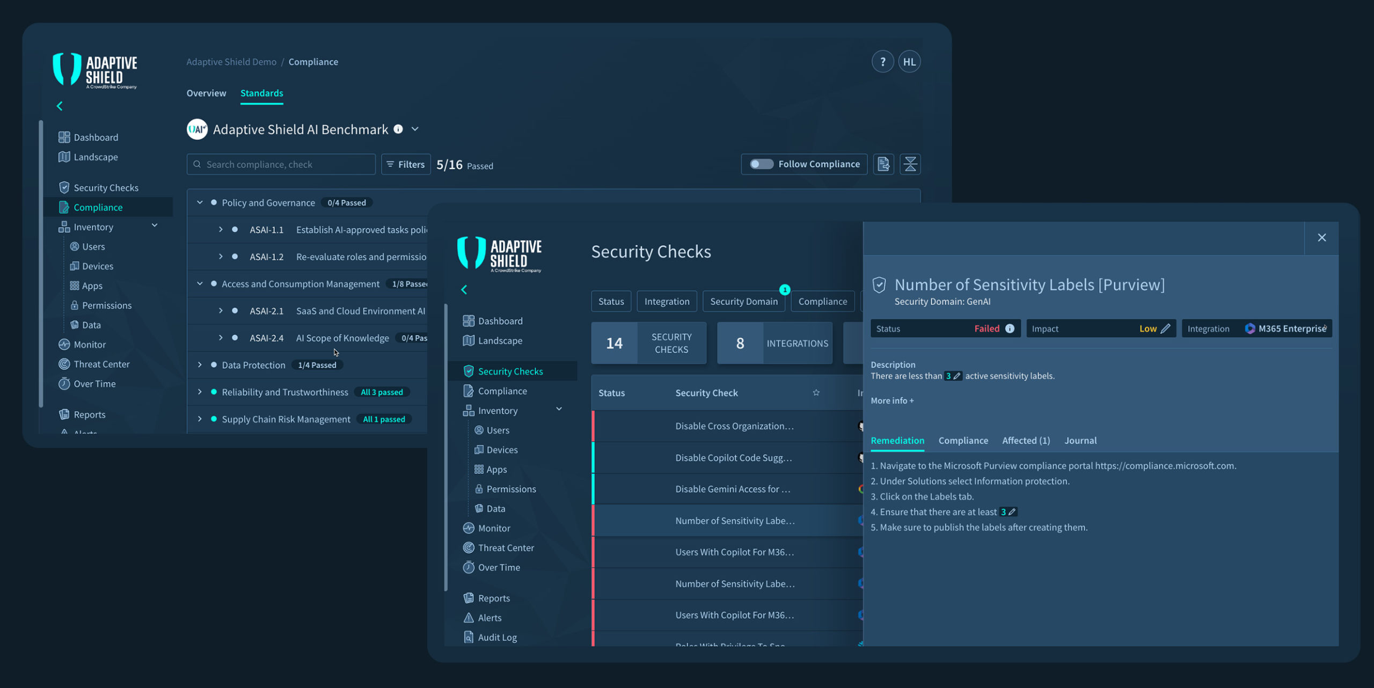Click the export report icon beside Follow Compliance
1374x688 pixels.
click(x=883, y=164)
